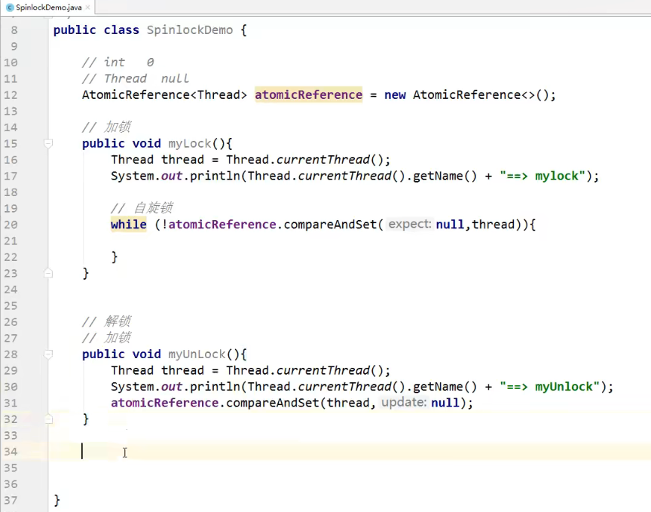651x512 pixels.
Task: Click the highlighted while keyword
Action: 128,225
